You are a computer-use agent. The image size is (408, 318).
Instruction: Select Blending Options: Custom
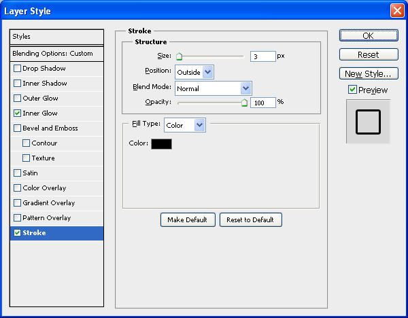tap(56, 54)
